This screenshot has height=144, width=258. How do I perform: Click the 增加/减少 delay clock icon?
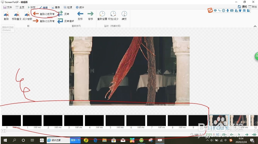(113, 14)
